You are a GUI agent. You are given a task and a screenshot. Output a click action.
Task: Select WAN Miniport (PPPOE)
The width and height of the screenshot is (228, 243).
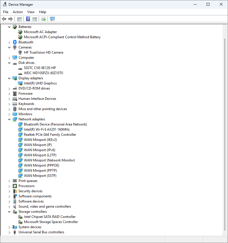(x=42, y=165)
